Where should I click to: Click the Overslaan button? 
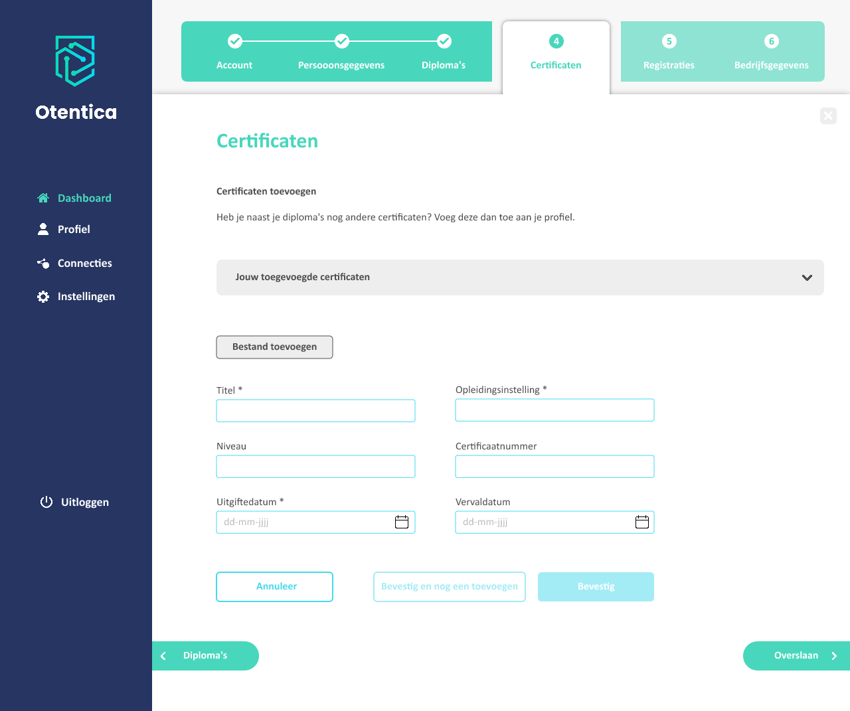pos(796,656)
